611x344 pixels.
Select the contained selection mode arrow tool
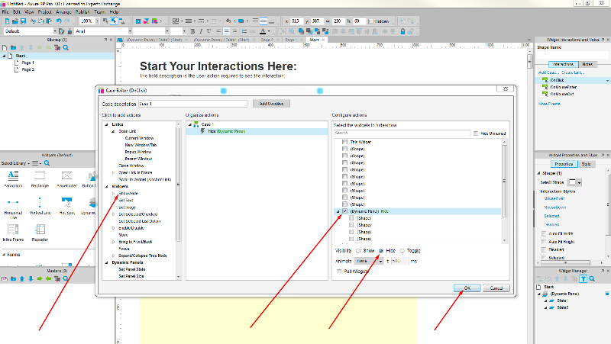coord(114,21)
